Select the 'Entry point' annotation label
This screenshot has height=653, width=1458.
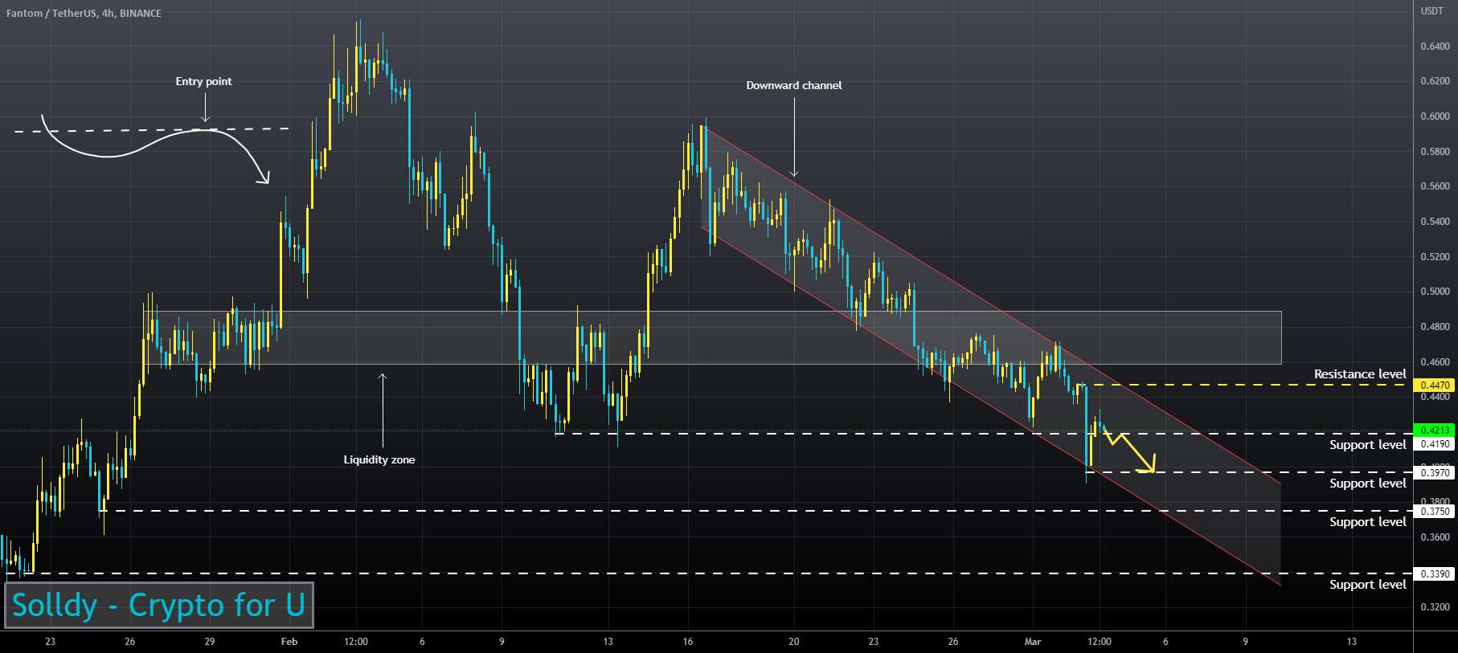(x=203, y=81)
